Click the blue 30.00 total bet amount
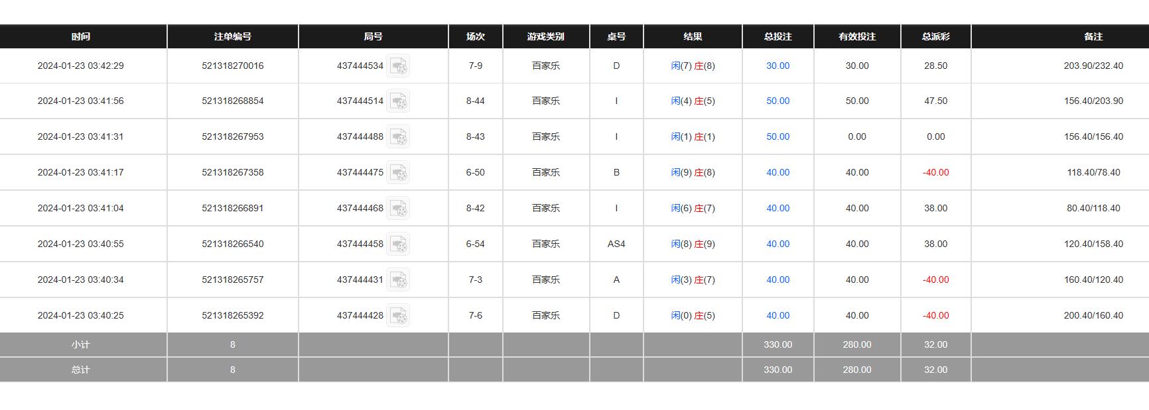The image size is (1149, 410). click(777, 66)
